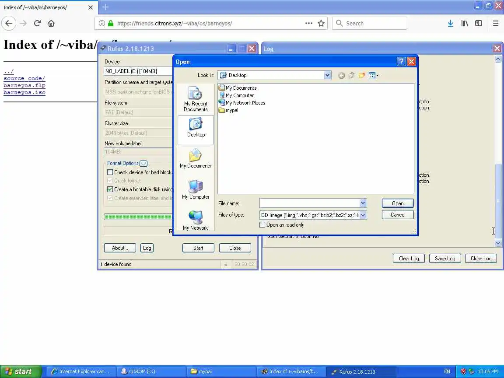Image resolution: width=504 pixels, height=378 pixels.
Task: Expand the File name dropdown arrow
Action: (363, 203)
